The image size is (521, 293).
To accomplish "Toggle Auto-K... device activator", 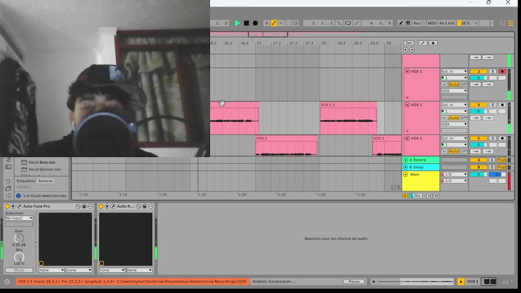I will click(101, 206).
